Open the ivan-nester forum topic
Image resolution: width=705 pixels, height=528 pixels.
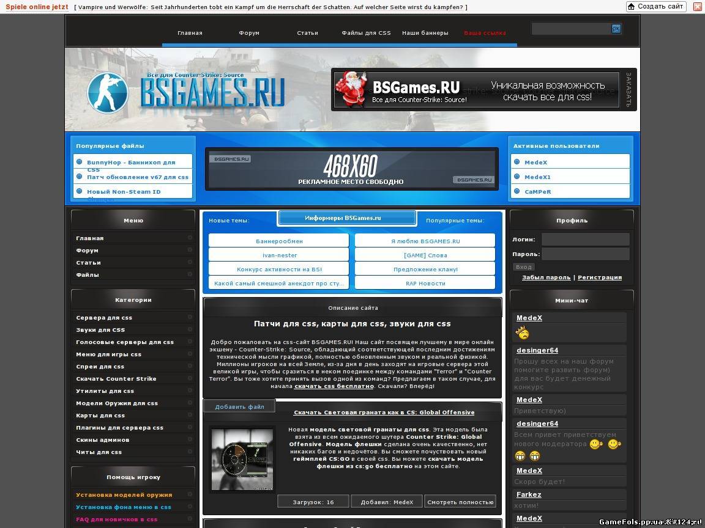point(279,255)
